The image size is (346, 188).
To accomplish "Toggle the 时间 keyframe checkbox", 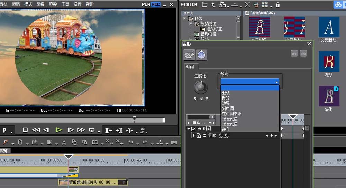I will pyautogui.click(x=193, y=129).
